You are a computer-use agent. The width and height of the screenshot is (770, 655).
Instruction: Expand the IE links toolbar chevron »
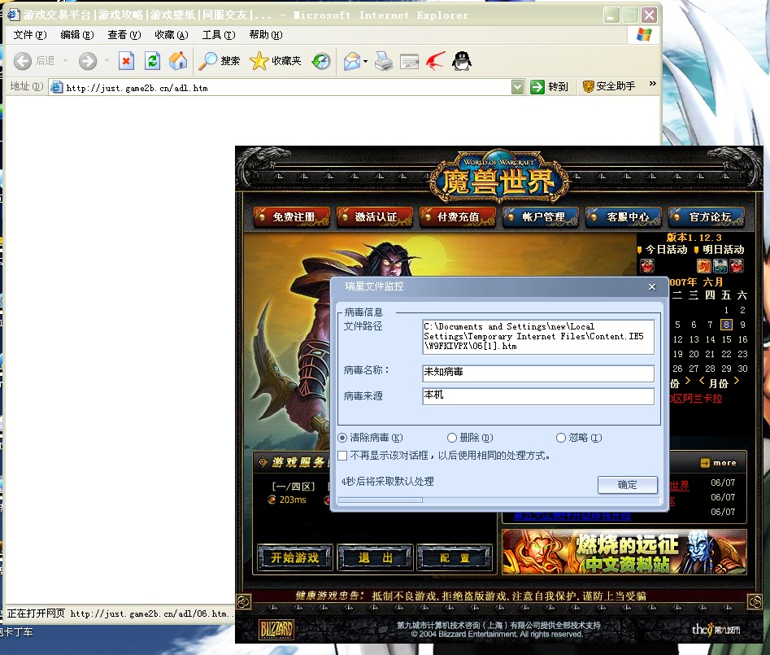(x=652, y=84)
